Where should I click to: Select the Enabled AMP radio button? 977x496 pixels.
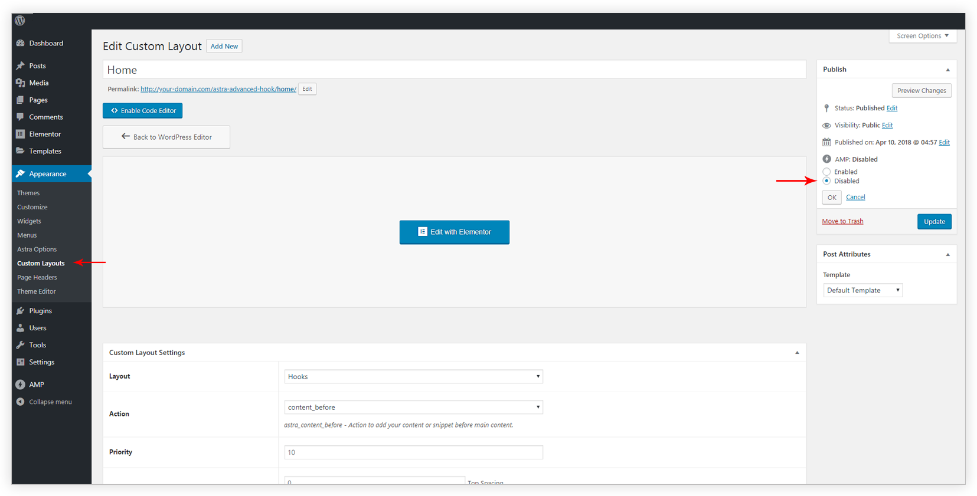coord(826,172)
